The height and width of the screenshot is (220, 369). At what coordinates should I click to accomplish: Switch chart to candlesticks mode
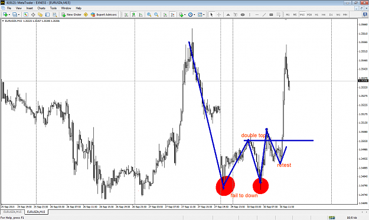133,15
